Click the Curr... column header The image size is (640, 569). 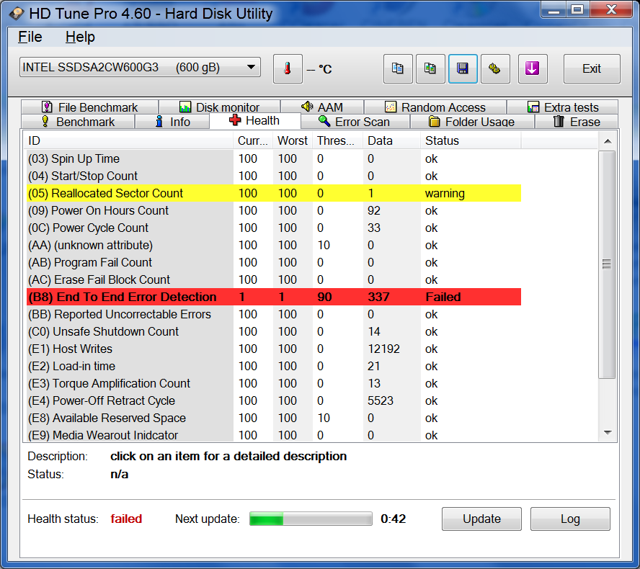point(253,140)
